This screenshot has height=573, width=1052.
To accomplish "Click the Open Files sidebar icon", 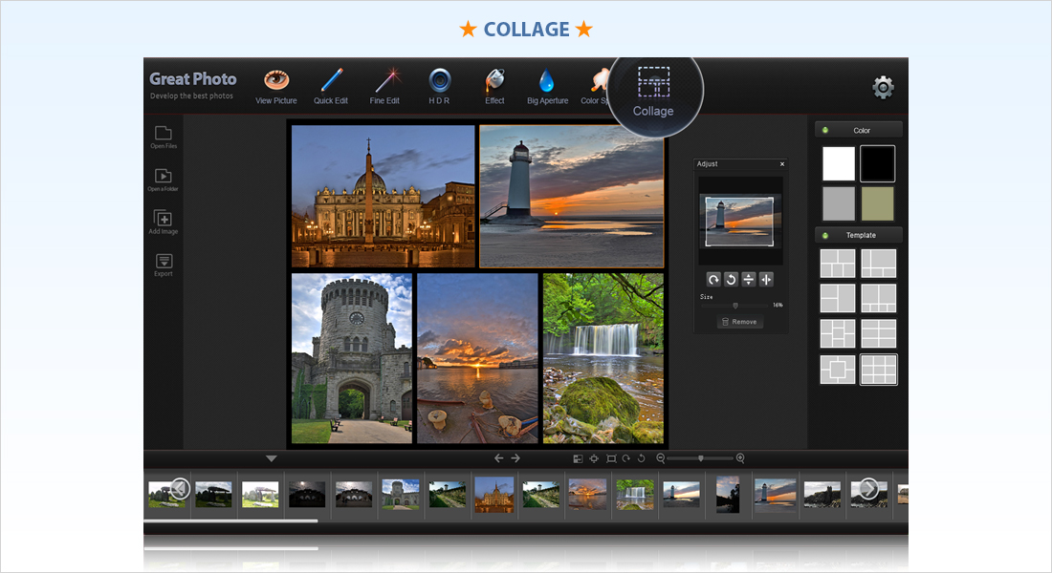I will (x=163, y=137).
